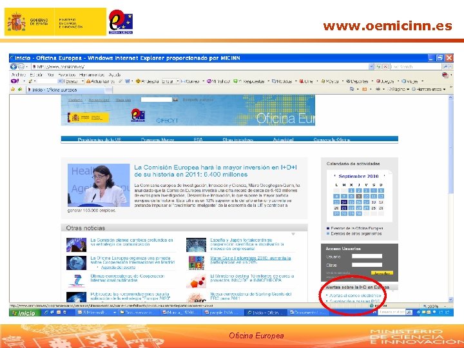Screen dimensions: 464x348
Task: Click the Home icon in the command bar
Action: 352,89
